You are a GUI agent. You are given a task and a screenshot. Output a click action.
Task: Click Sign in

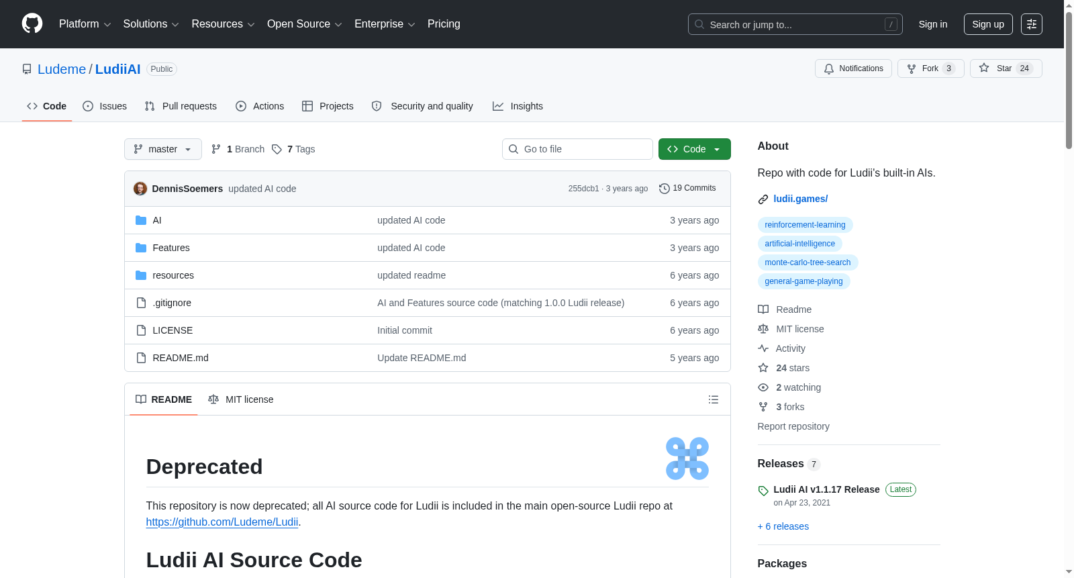(933, 24)
